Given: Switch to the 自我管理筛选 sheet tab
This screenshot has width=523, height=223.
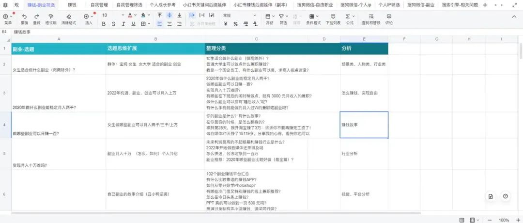Looking at the screenshot, I should click(129, 5).
